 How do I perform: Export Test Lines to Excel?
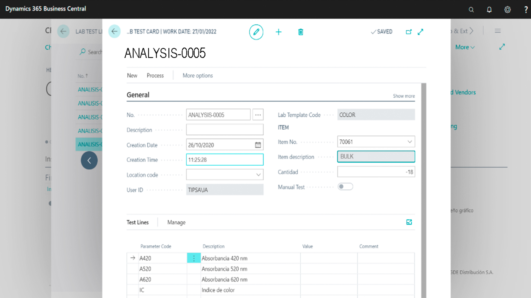click(x=409, y=222)
